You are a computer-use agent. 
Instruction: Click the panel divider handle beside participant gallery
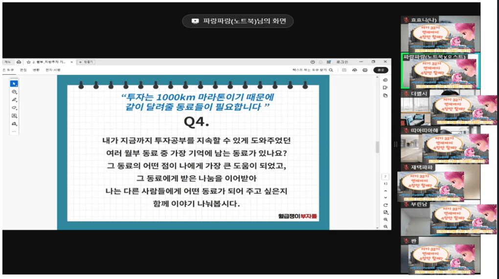(x=396, y=144)
